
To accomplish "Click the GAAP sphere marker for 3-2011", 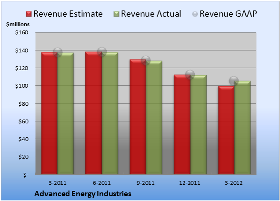I will (x=58, y=52).
